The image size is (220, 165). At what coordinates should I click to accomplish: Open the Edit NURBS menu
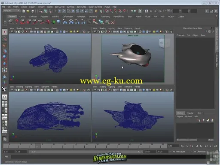pyautogui.click(x=81, y=7)
